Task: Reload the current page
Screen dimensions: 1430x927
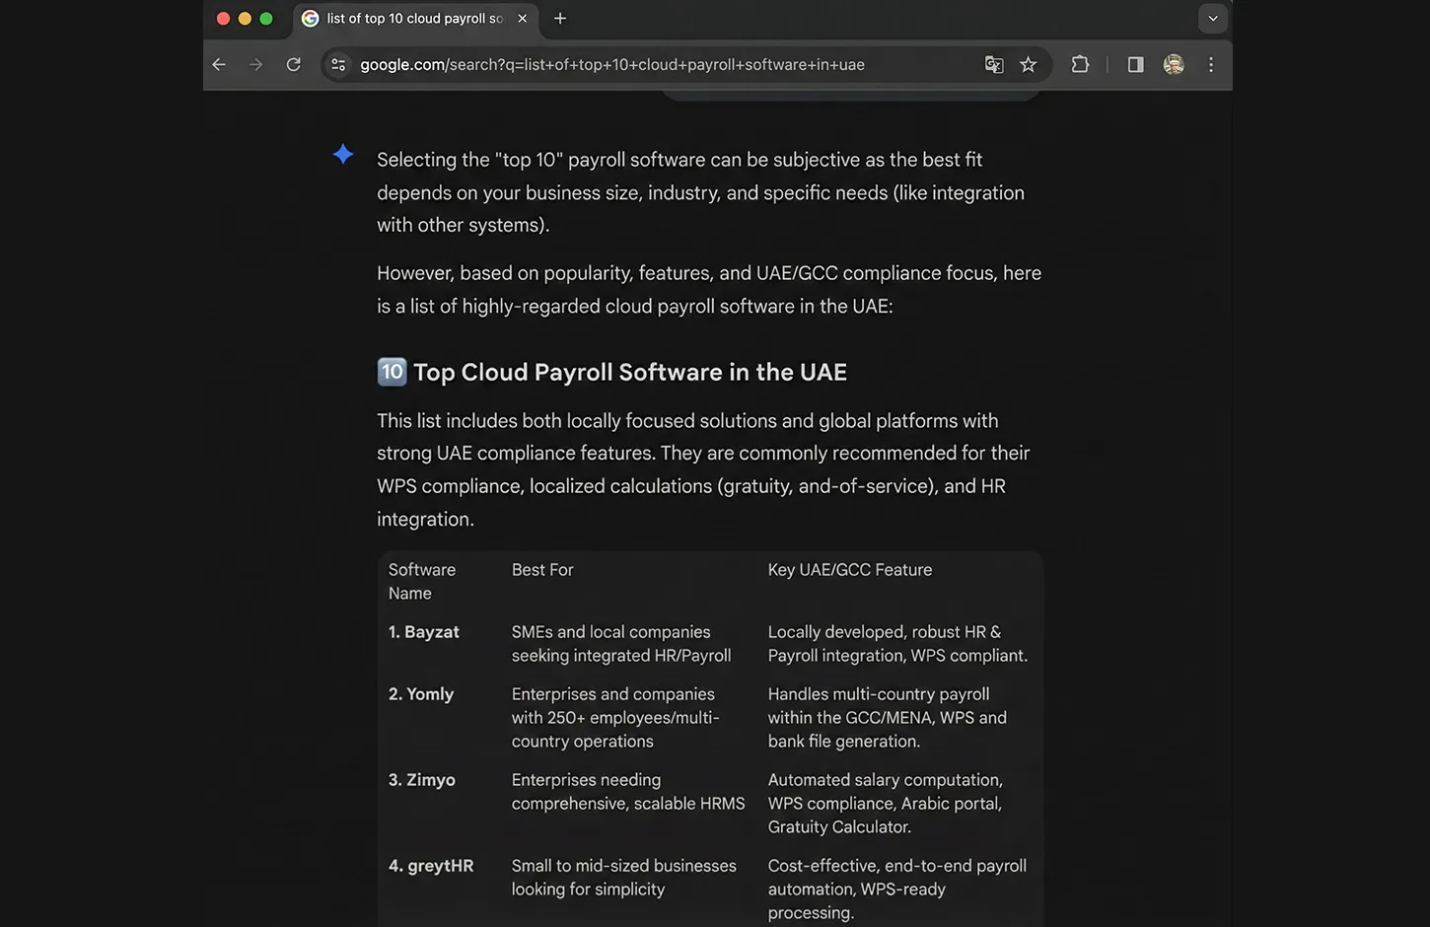Action: coord(294,65)
